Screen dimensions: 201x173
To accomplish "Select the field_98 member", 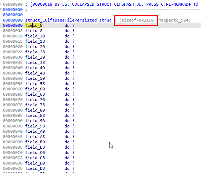I will (35, 126).
